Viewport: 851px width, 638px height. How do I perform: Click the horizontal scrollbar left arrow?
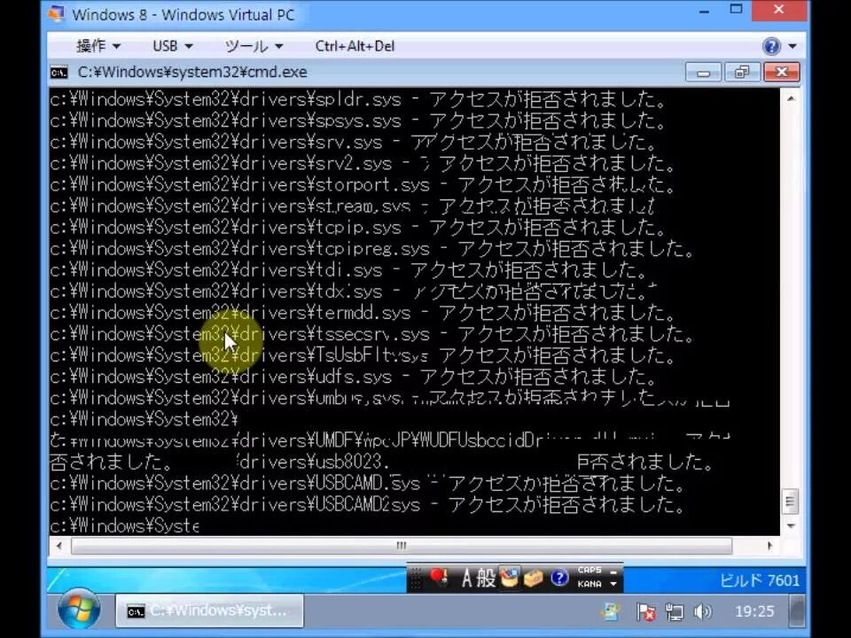click(x=59, y=546)
